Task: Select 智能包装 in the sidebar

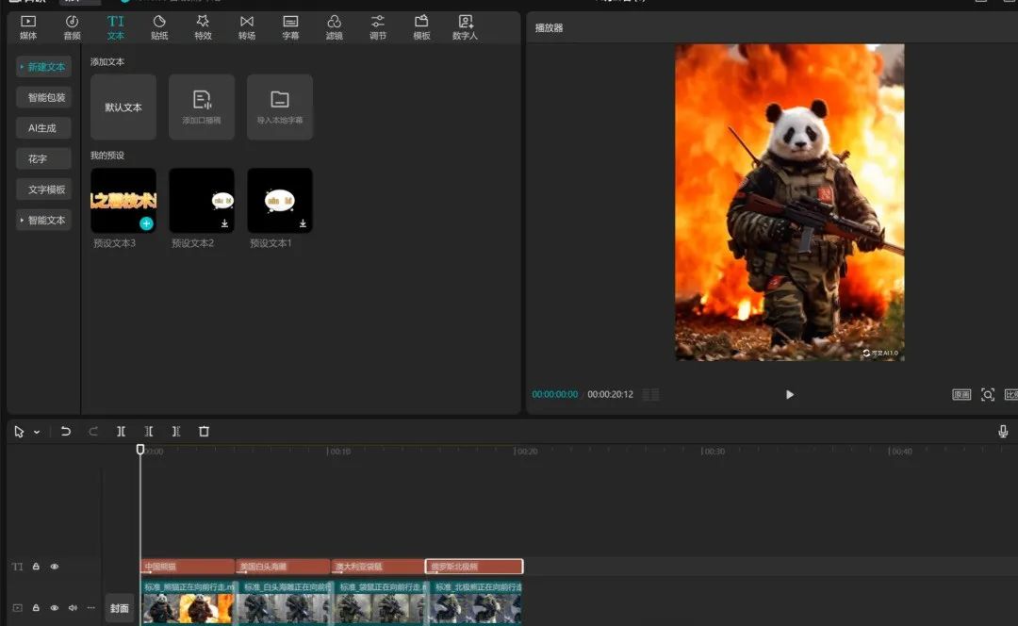Action: [x=43, y=97]
